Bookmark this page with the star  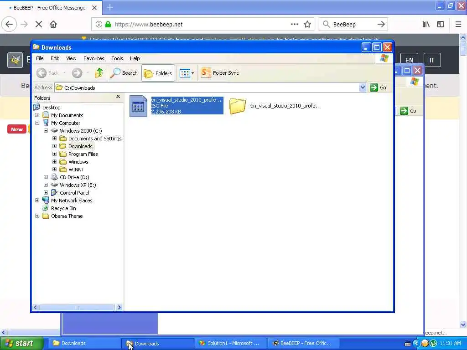[307, 25]
